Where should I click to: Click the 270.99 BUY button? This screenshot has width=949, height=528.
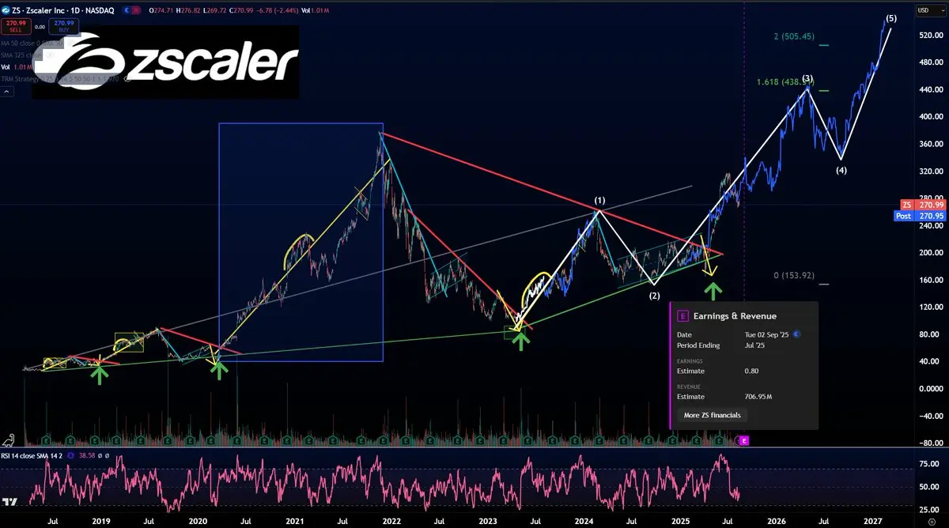[x=63, y=26]
